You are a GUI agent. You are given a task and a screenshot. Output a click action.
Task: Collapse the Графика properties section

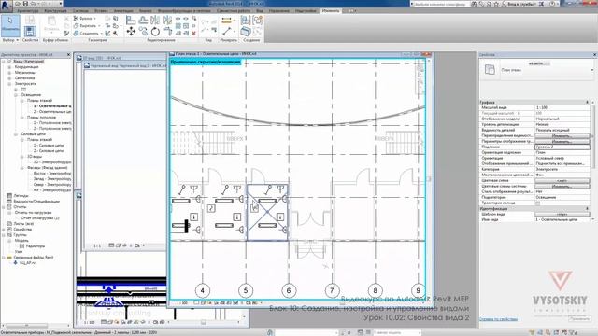(x=588, y=102)
